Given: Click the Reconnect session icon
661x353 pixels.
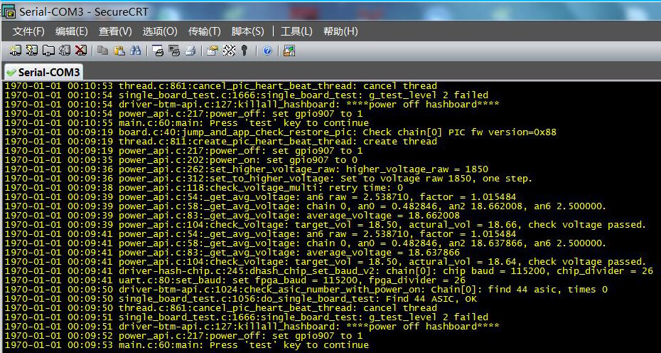Looking at the screenshot, I should coord(65,51).
